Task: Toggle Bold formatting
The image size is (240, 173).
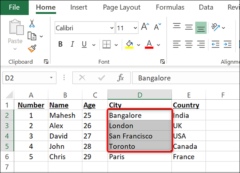Action: pos(61,45)
